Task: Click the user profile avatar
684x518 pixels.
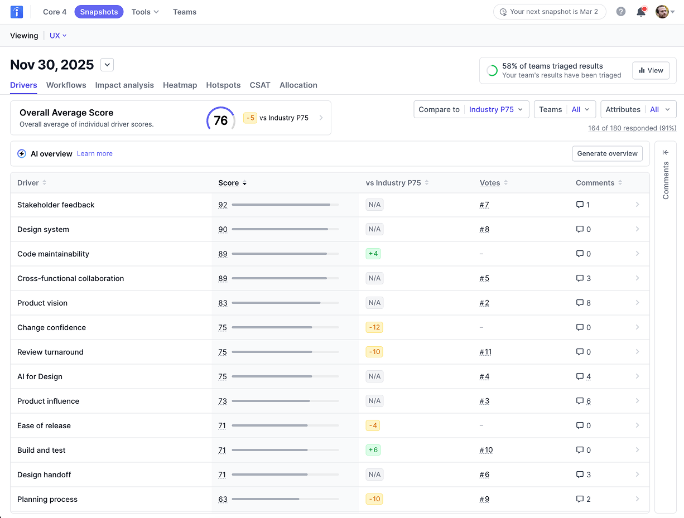Action: [662, 12]
